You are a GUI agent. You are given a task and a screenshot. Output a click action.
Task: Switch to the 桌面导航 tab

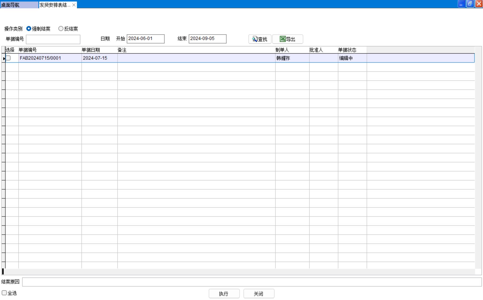(x=19, y=5)
